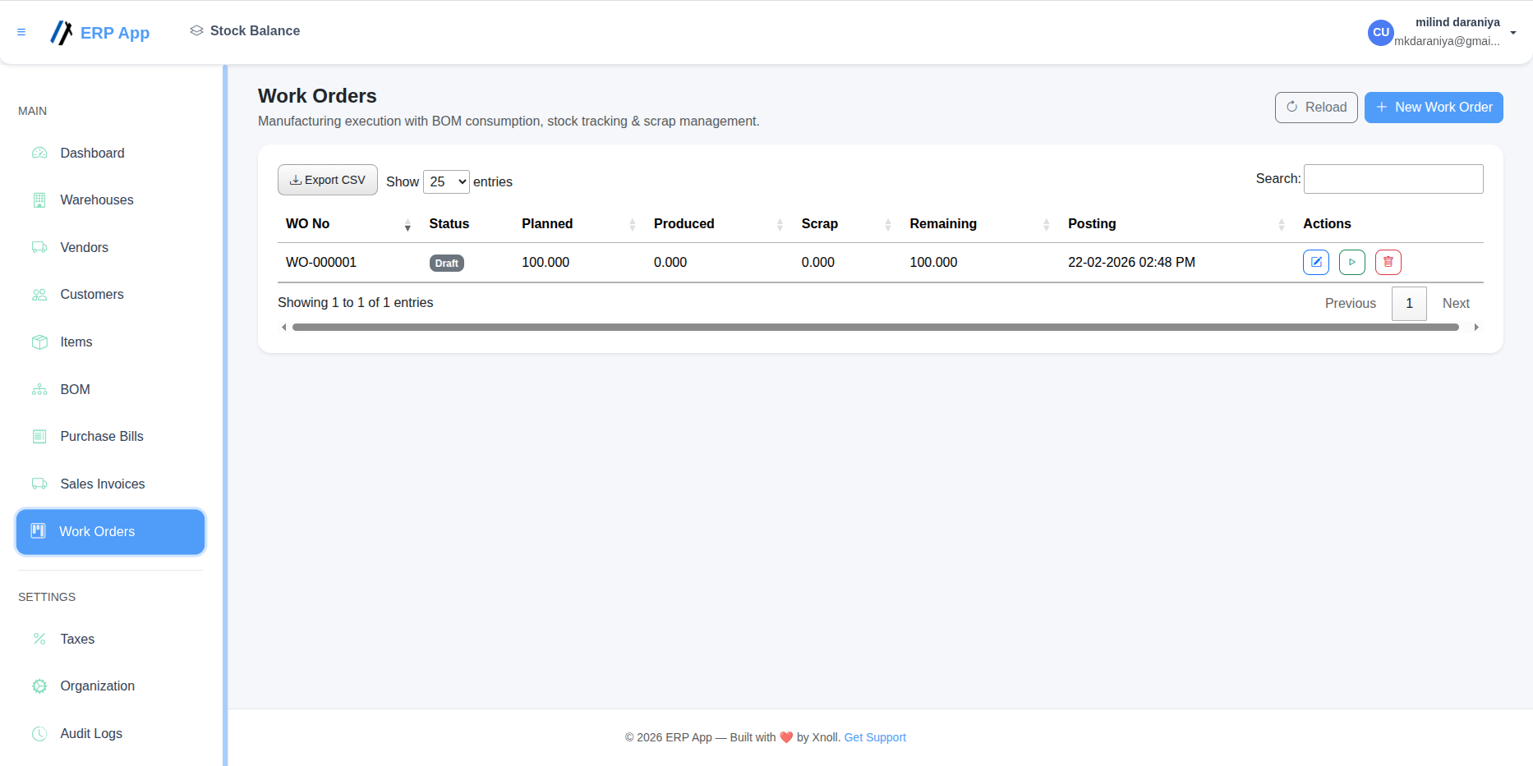
Task: Sort the table by Planned column
Action: [632, 223]
